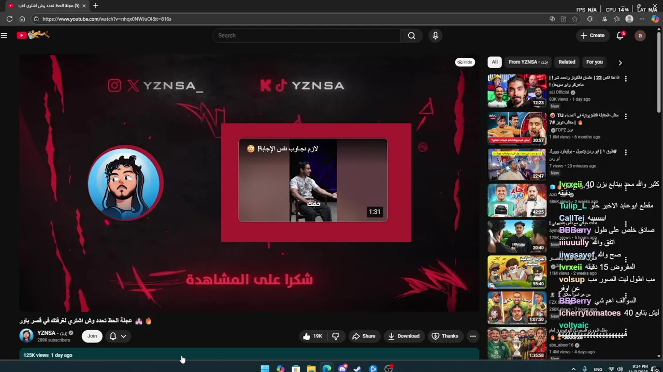Select the For you filter chip
Screen dimensions: 663x372
pyautogui.click(x=595, y=62)
